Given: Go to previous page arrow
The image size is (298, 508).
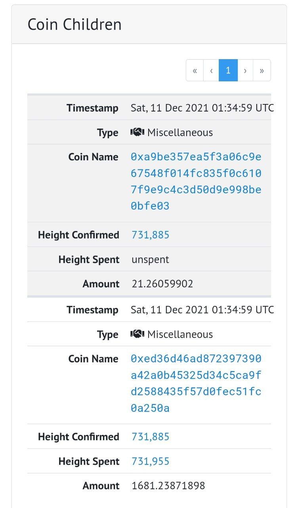Looking at the screenshot, I should click(211, 70).
